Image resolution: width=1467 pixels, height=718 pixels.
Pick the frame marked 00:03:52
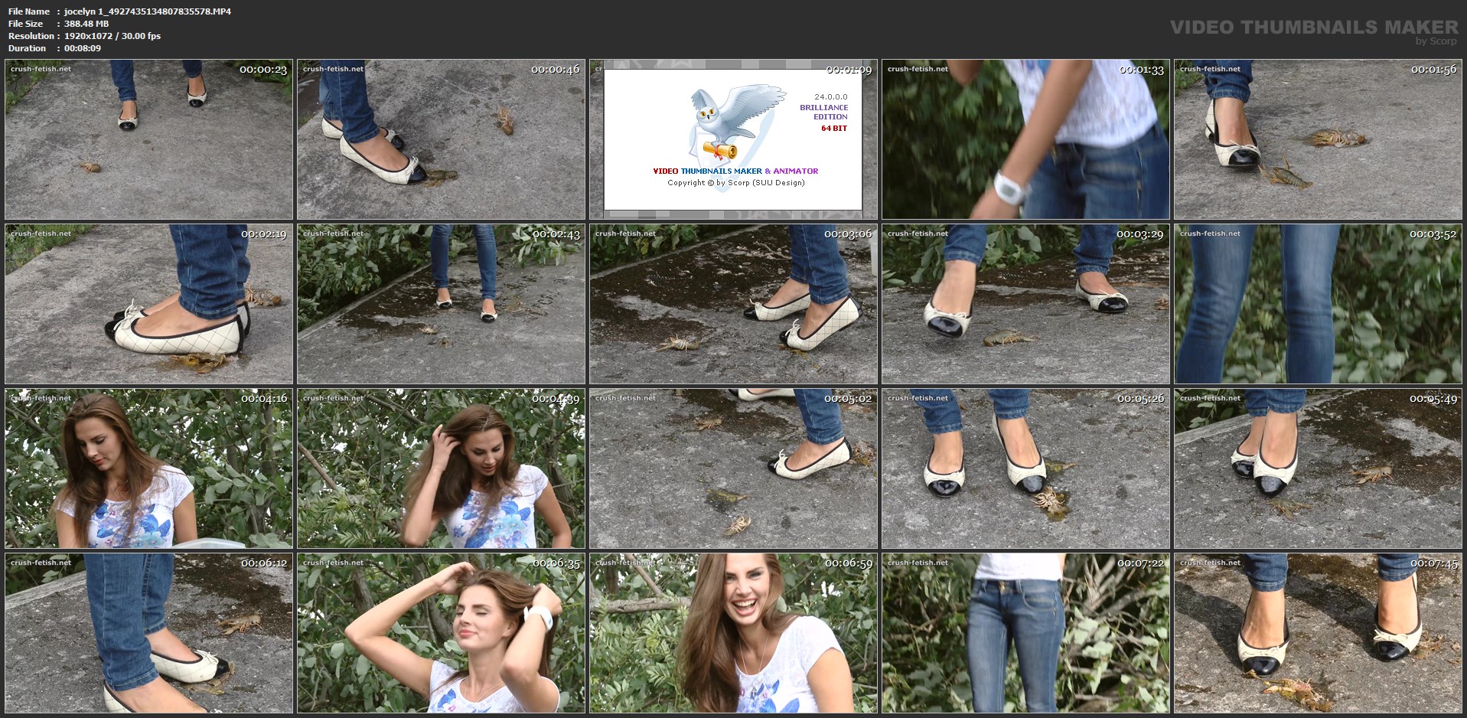pos(1318,304)
